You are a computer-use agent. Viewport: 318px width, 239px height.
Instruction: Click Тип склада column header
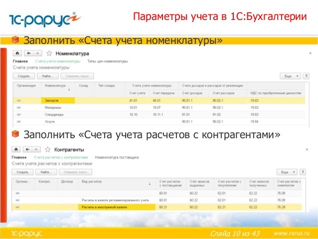(110, 89)
